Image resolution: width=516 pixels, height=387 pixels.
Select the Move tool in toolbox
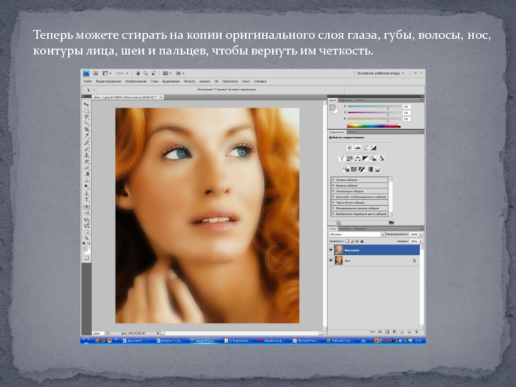tap(86, 104)
